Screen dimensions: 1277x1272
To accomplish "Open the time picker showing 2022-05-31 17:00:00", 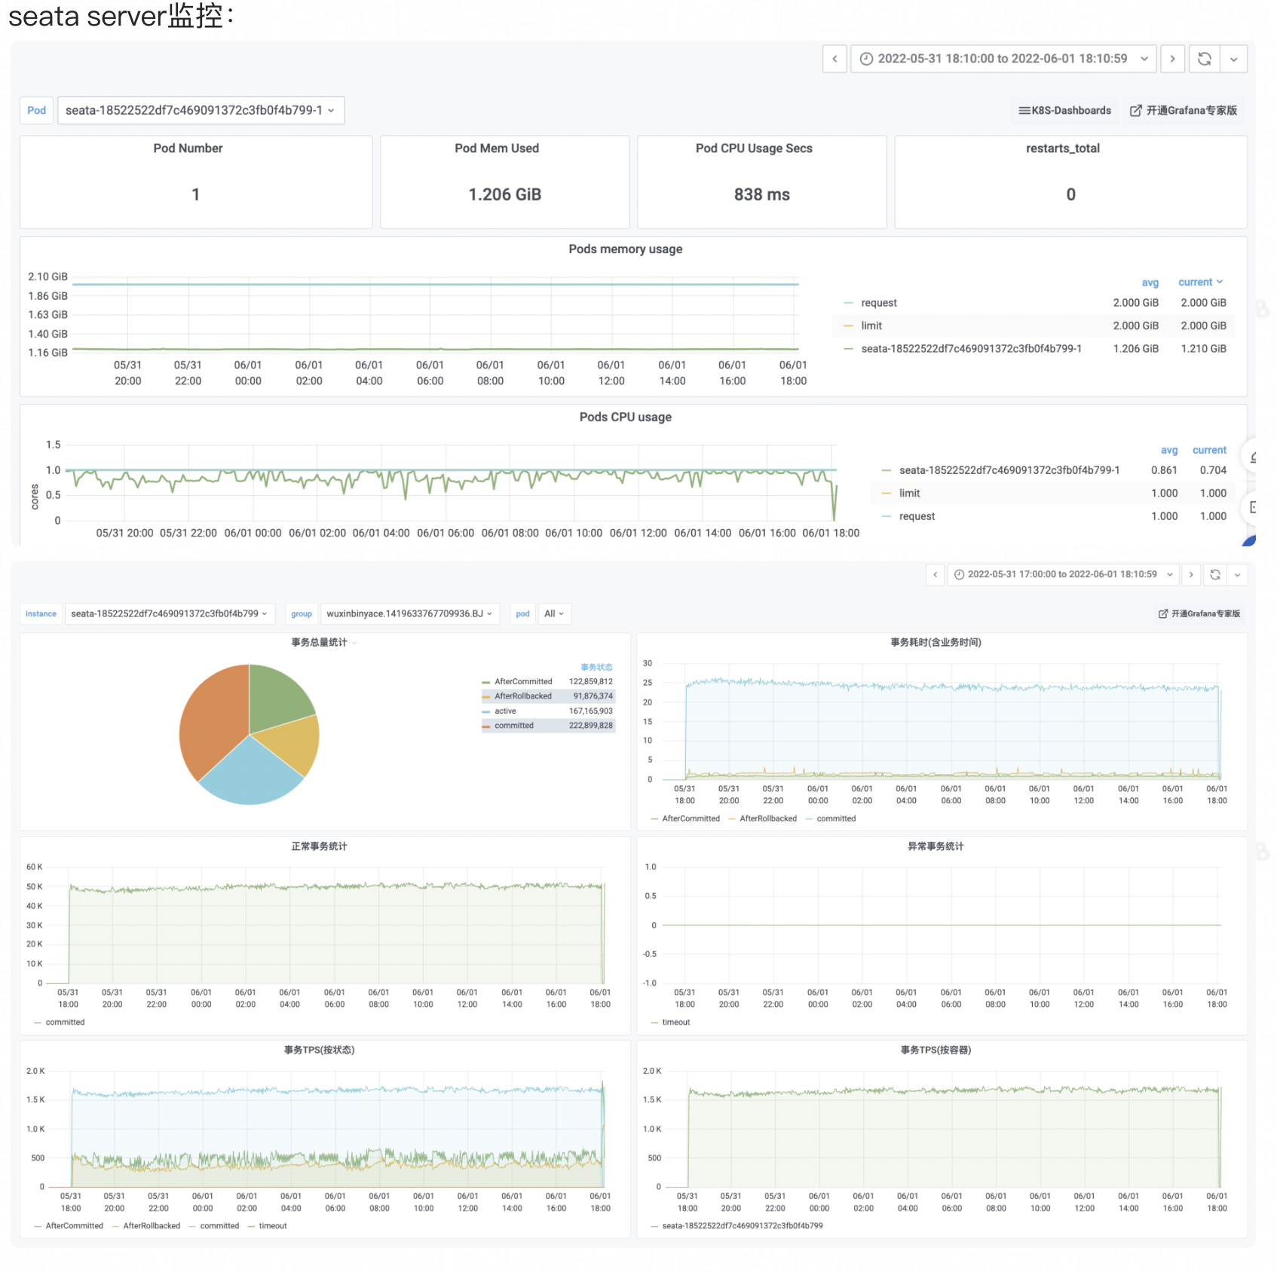I will 1063,574.
